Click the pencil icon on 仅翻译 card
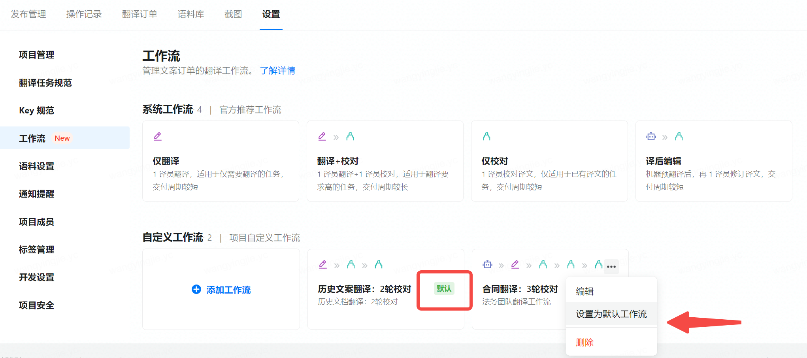 click(158, 137)
